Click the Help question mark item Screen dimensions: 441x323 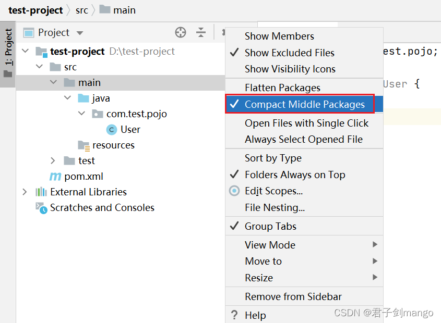point(255,315)
